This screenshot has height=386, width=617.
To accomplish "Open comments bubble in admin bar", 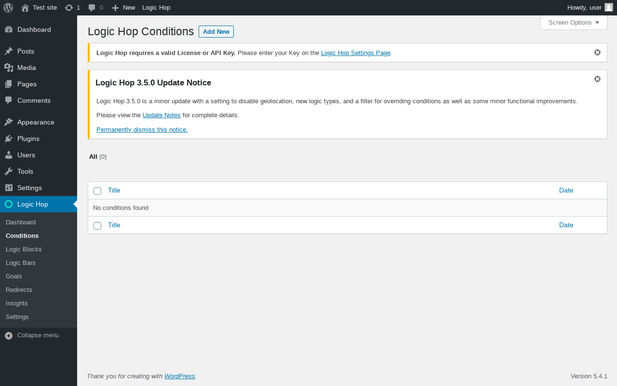I will click(x=92, y=8).
